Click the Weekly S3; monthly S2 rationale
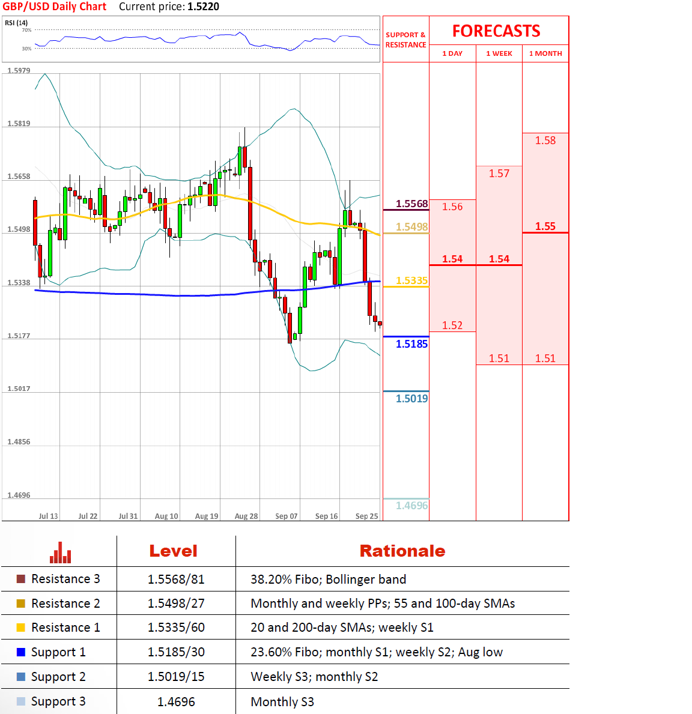This screenshot has height=714, width=692. point(314,677)
